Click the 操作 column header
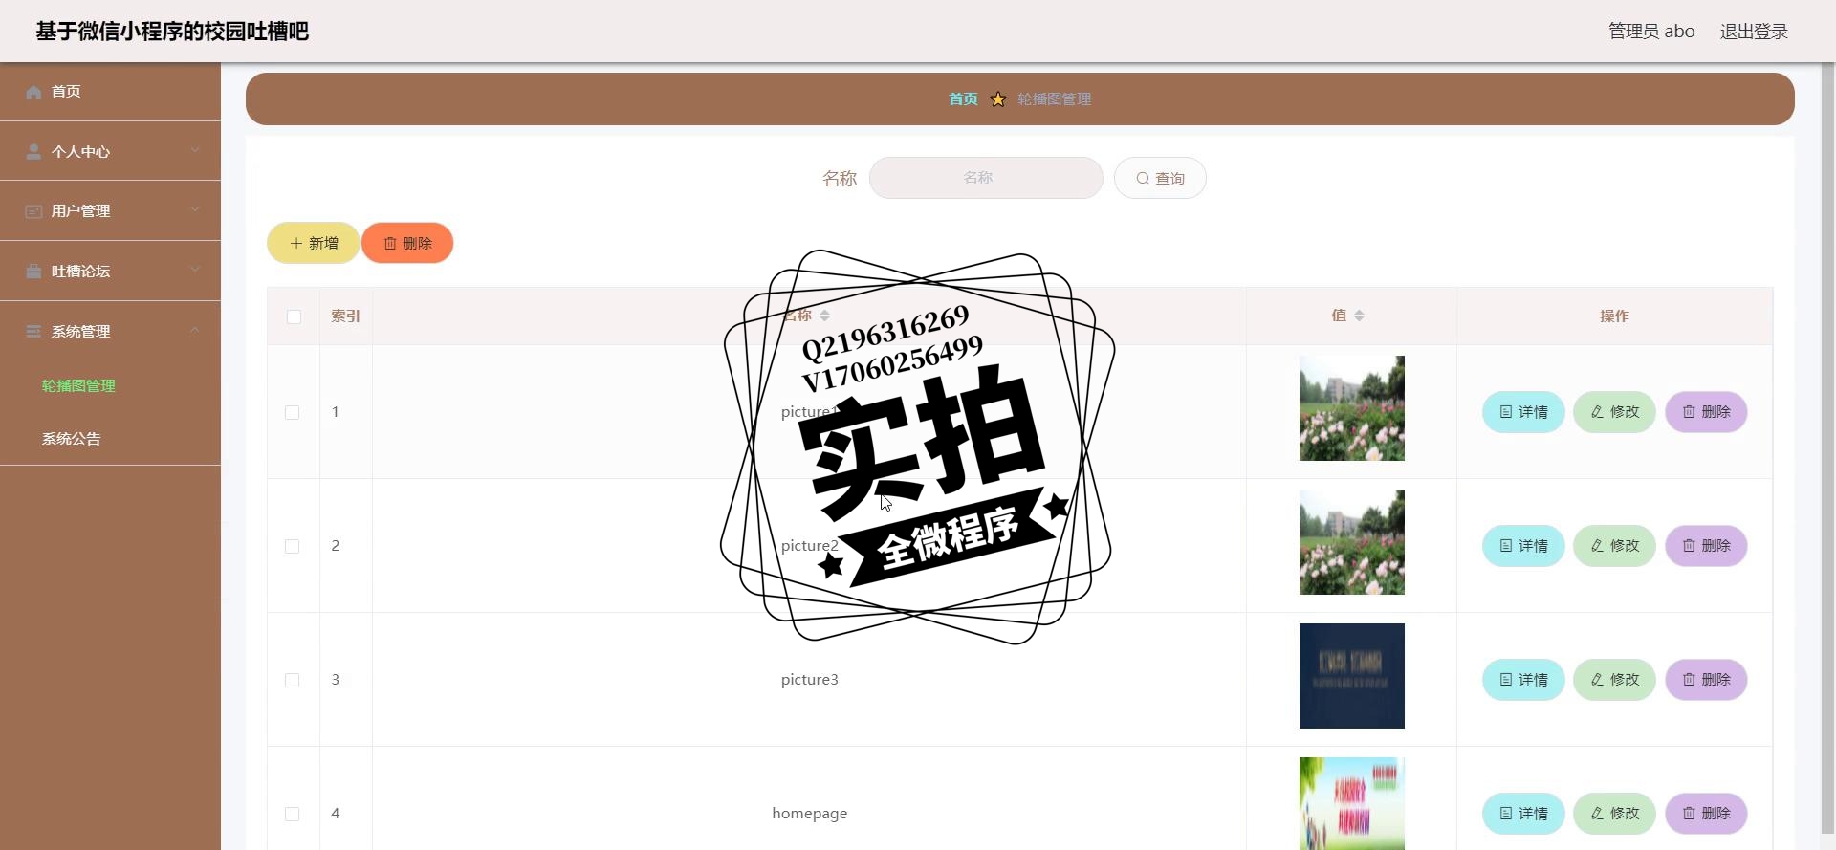 click(x=1614, y=316)
